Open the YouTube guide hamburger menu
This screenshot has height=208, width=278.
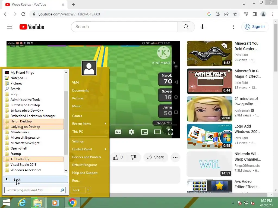point(10,27)
